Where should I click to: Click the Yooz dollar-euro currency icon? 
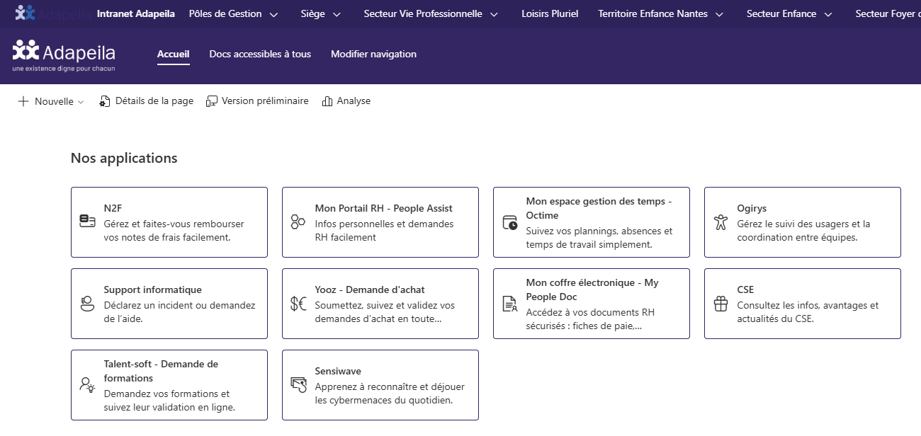298,304
